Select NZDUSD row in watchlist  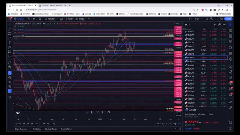pos(205,80)
